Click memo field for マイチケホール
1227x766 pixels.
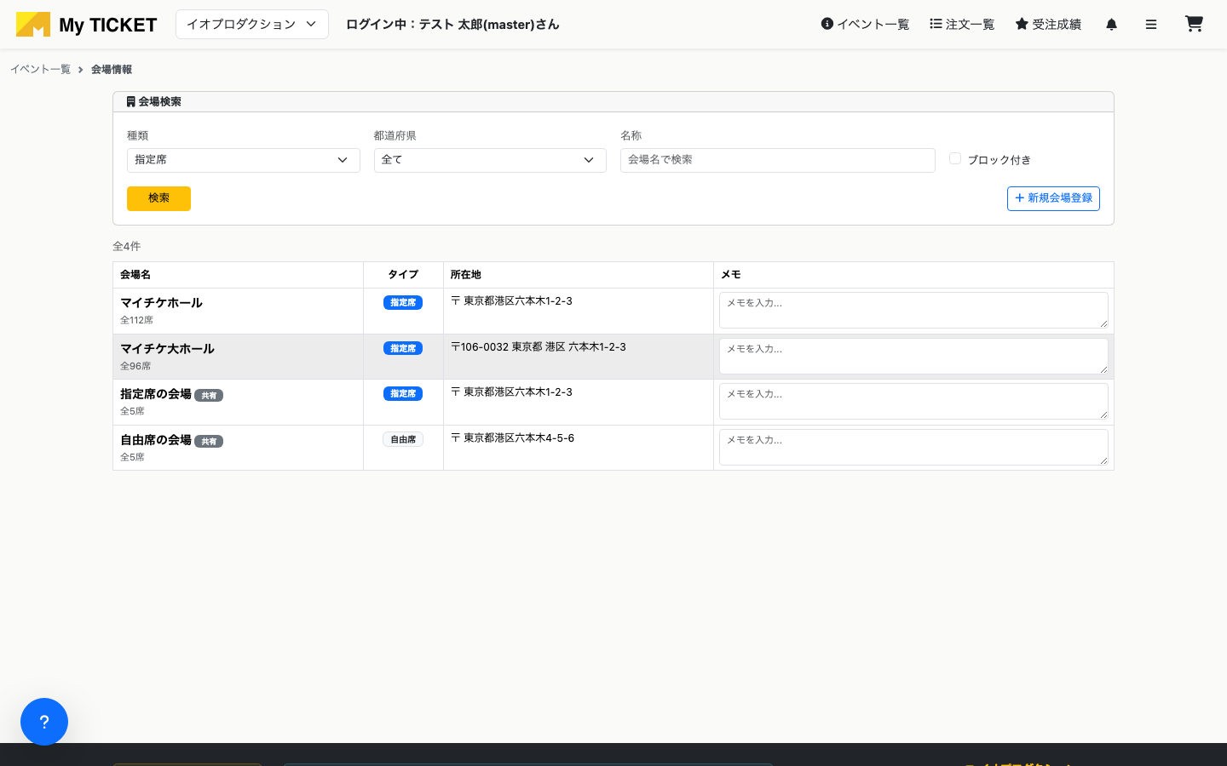tap(913, 311)
